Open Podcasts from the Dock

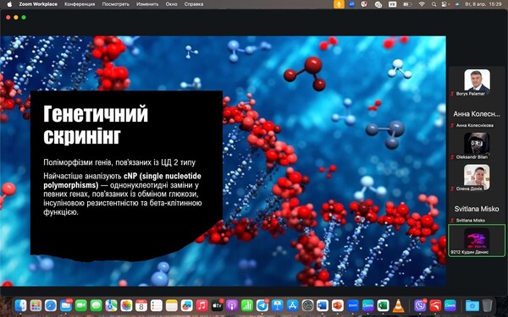click(x=232, y=305)
